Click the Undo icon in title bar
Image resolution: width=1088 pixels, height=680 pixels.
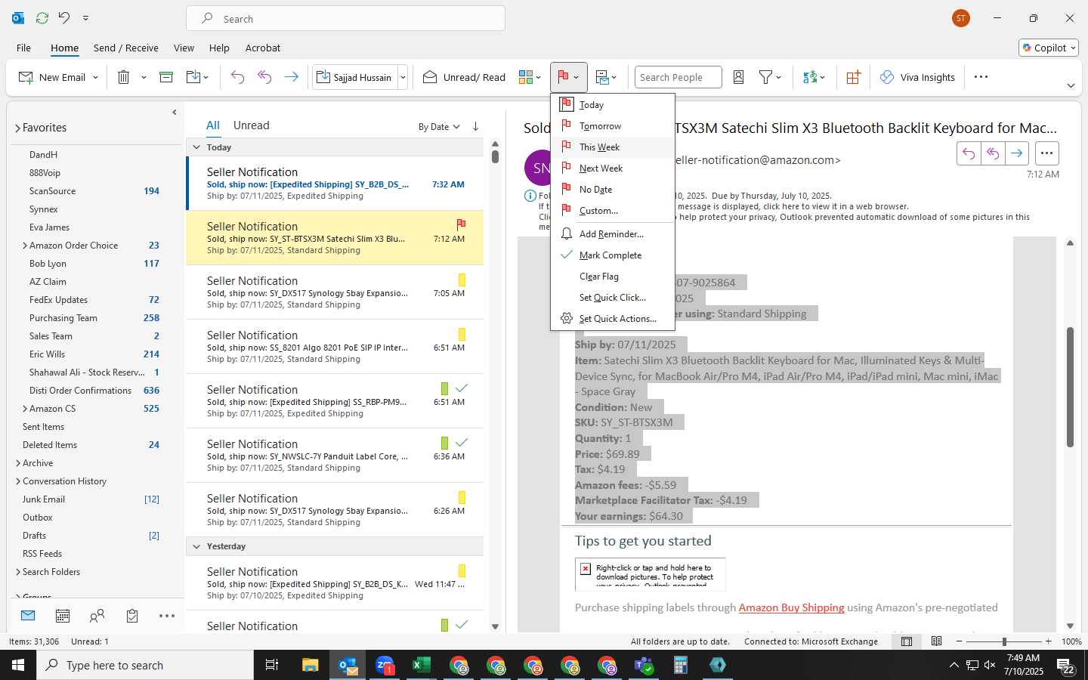pos(64,17)
